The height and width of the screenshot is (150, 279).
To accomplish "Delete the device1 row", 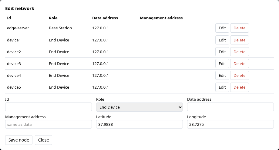I will coord(239,40).
